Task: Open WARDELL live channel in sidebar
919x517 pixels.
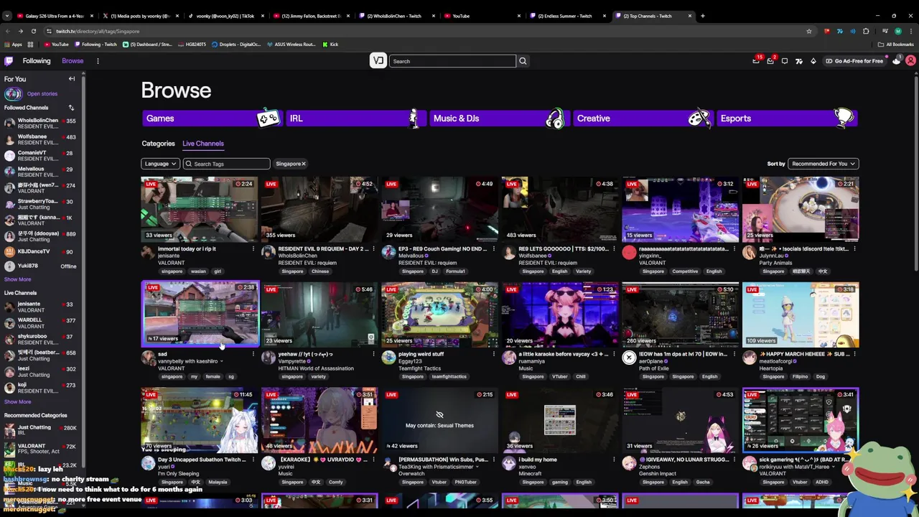Action: [40, 322]
